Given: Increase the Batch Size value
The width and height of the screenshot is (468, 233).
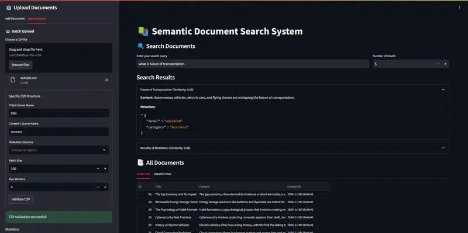Looking at the screenshot, I should (x=105, y=169).
